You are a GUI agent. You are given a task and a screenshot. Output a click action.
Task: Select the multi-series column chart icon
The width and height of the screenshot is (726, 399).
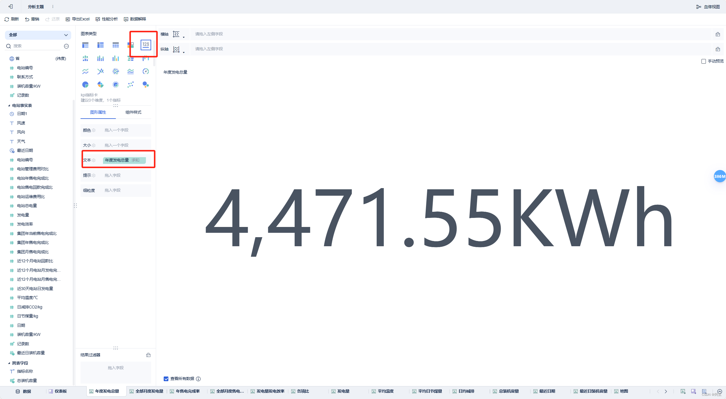[x=116, y=58]
